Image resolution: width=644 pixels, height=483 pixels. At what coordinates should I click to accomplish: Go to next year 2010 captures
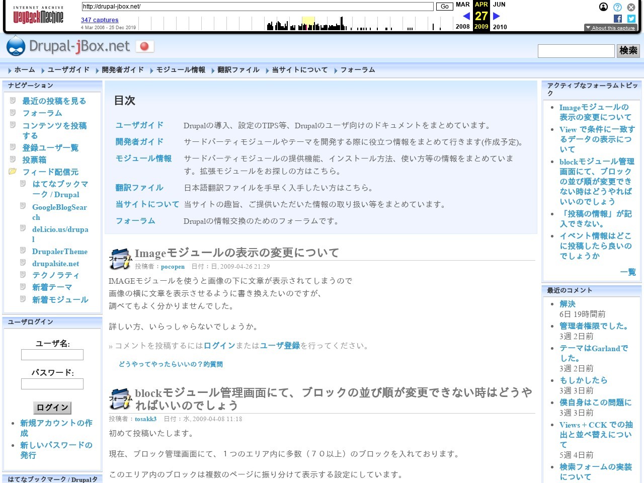496,16
